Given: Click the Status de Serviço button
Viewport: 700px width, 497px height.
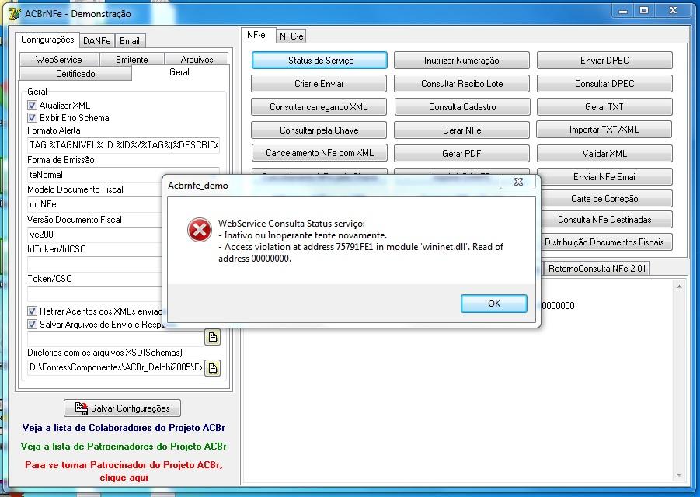Looking at the screenshot, I should (x=319, y=61).
